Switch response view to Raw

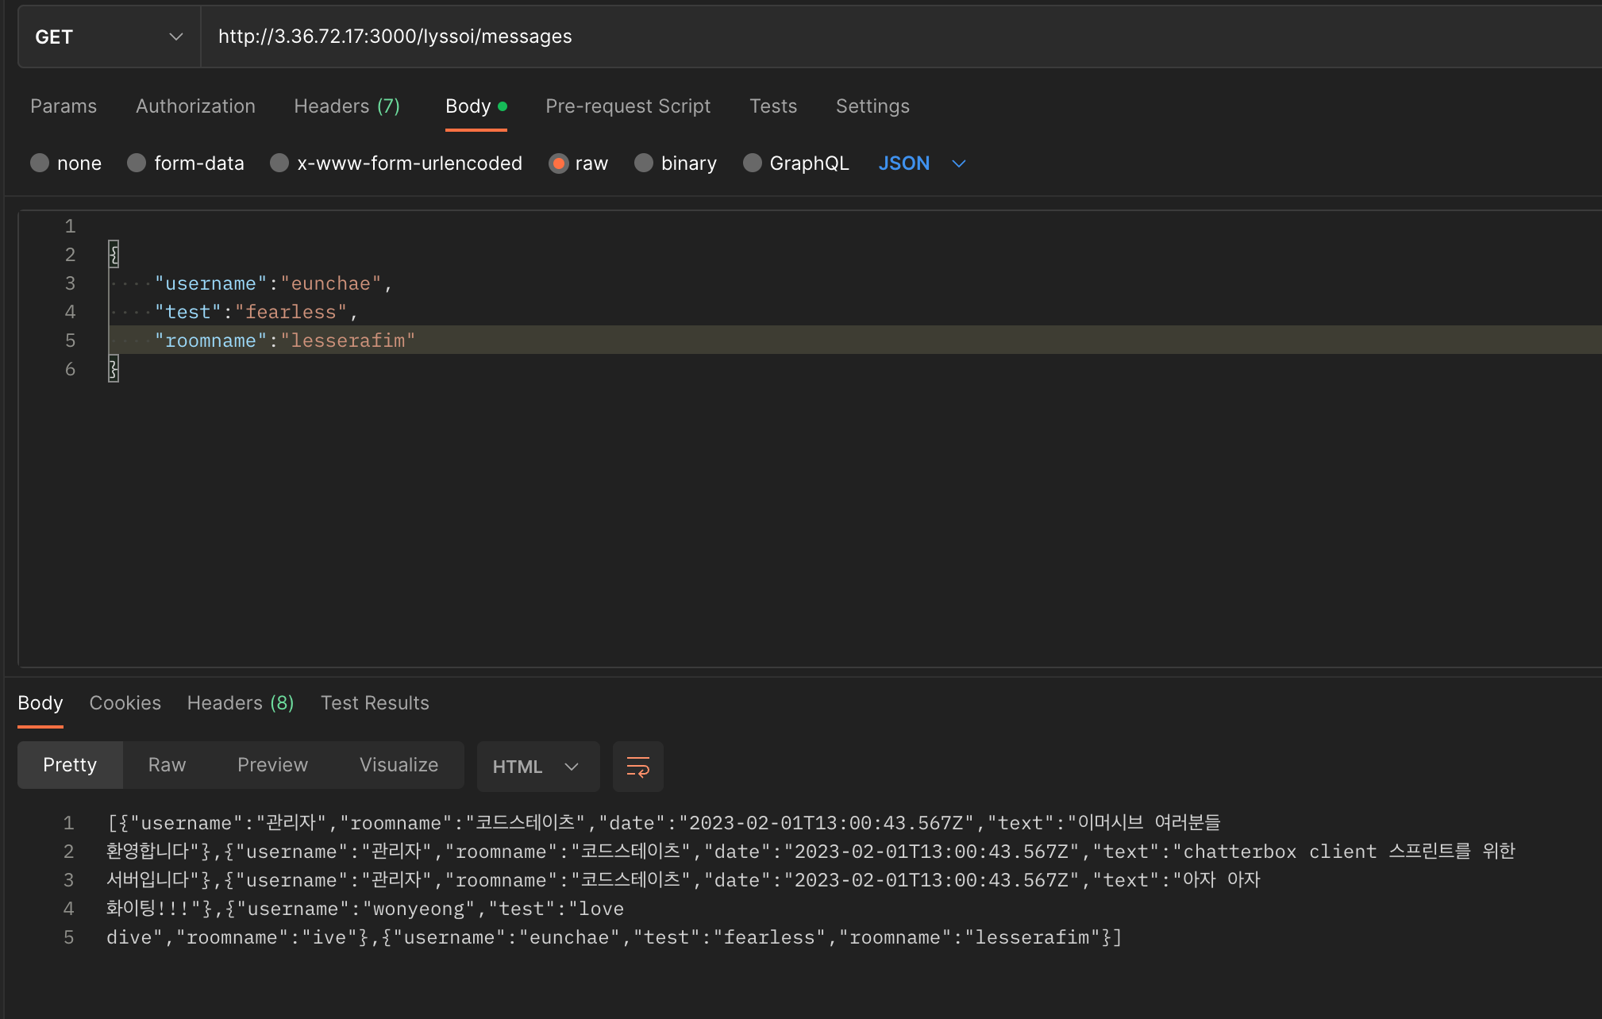167,765
